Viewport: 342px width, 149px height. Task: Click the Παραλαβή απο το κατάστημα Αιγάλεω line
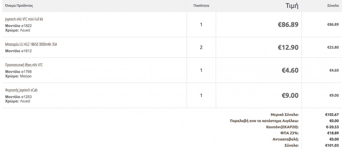coord(264,121)
